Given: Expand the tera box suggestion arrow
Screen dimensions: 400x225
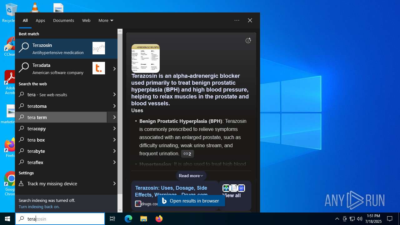Looking at the screenshot, I should pyautogui.click(x=114, y=140).
